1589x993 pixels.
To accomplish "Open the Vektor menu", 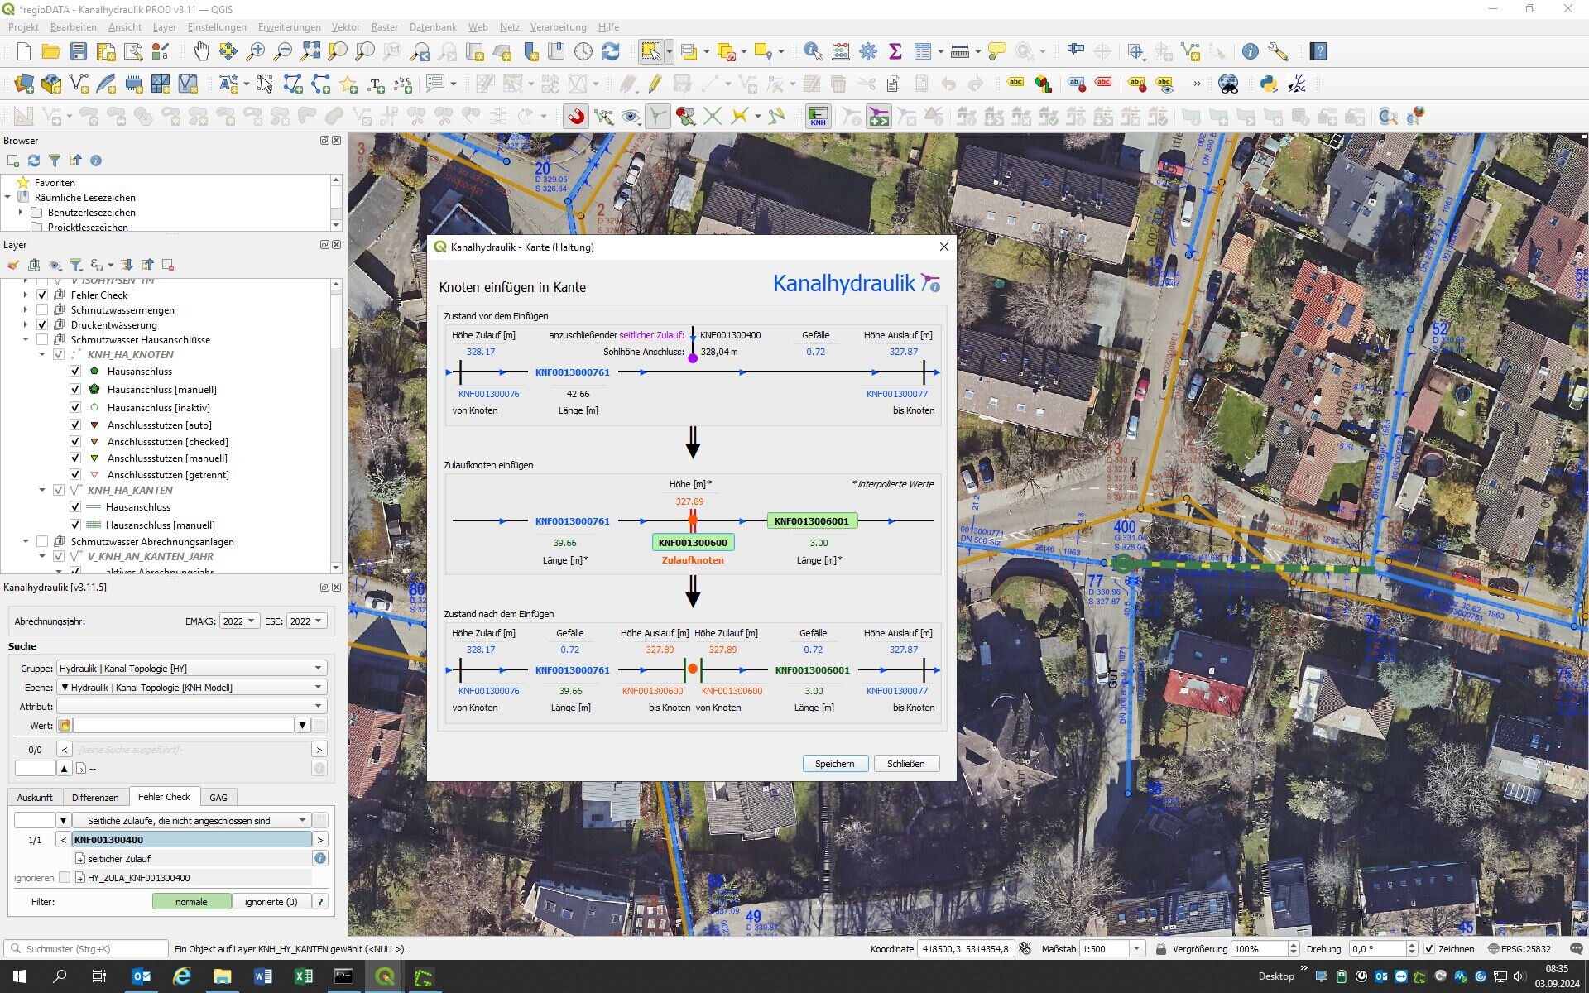I will pyautogui.click(x=345, y=27).
